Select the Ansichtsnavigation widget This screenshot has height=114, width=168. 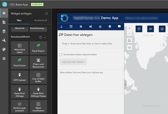pos(38,29)
